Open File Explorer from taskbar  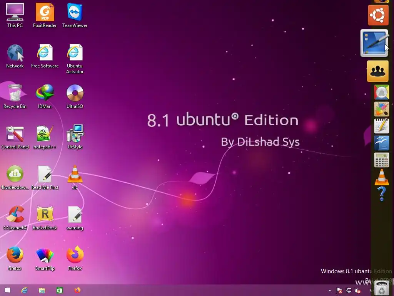pyautogui.click(x=42, y=290)
